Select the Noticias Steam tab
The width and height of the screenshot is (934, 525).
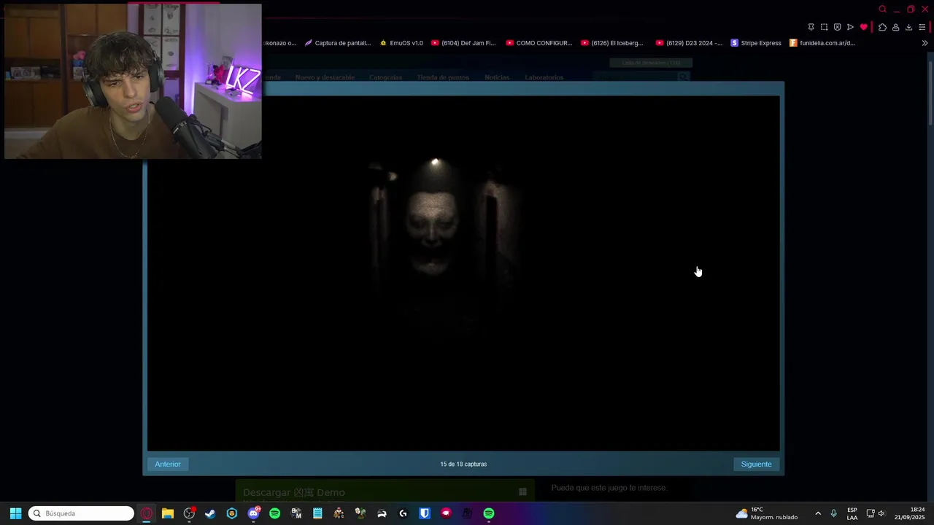click(x=497, y=77)
